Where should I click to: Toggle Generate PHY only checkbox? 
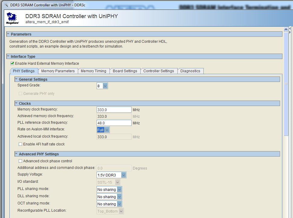click(20, 94)
